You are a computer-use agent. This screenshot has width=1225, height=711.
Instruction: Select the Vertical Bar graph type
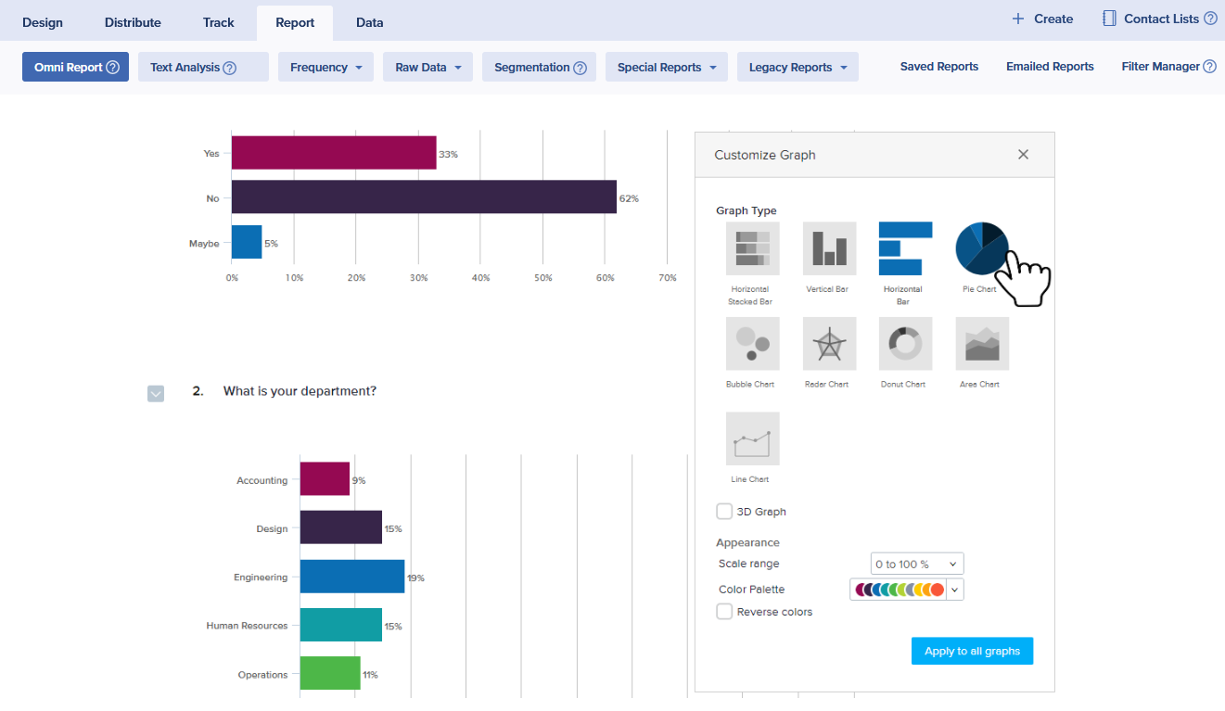coord(828,248)
